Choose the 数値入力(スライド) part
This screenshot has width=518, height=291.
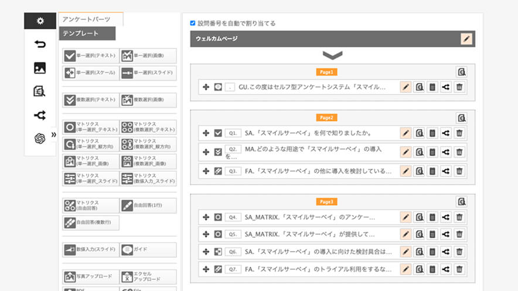(x=90, y=250)
